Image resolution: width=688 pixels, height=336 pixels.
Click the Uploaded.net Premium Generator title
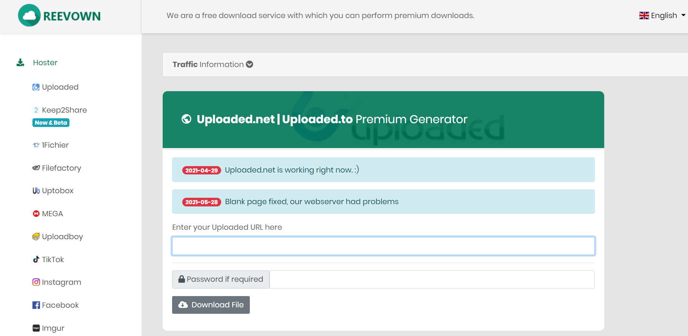coord(332,119)
